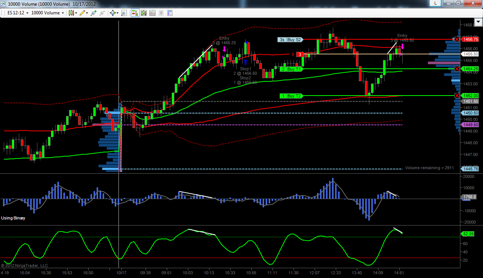Click the -10000 label on volume panel axis
The width and height of the screenshot is (483, 278).
pyautogui.click(x=469, y=211)
